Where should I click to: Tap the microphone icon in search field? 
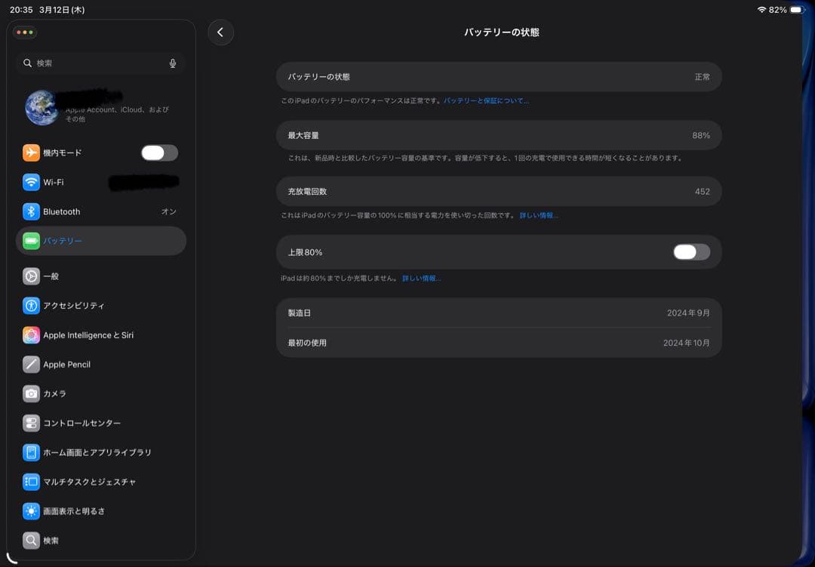tap(173, 63)
